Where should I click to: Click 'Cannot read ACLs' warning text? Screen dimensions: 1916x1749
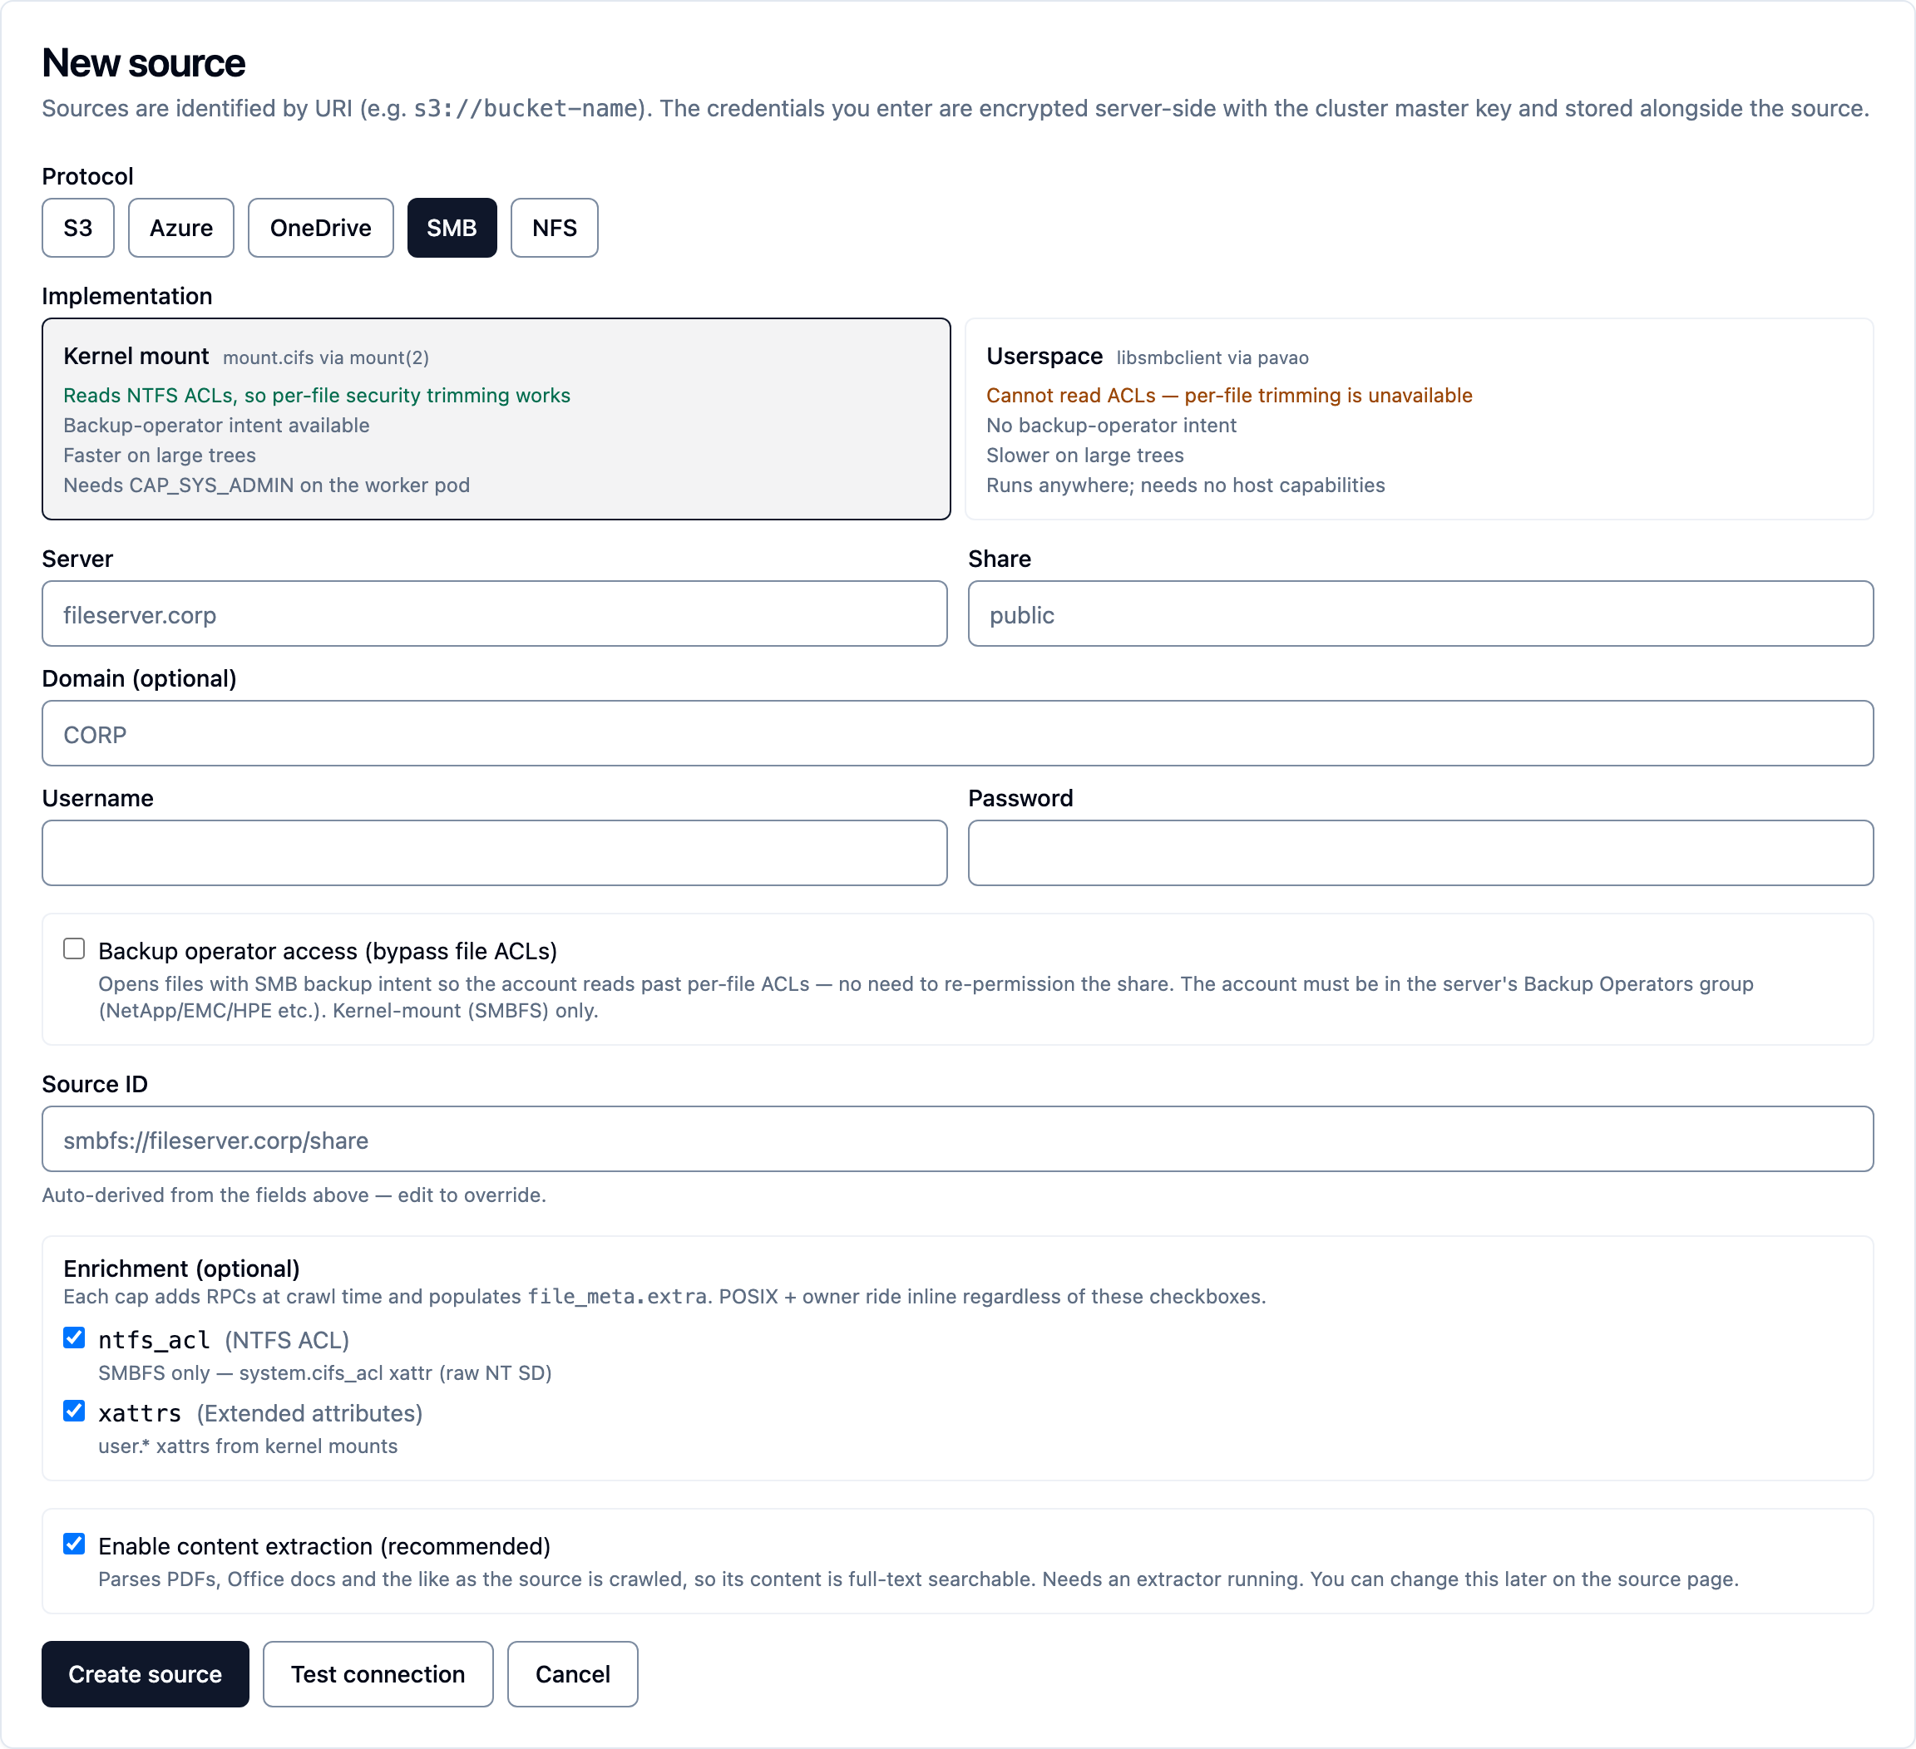coord(1229,395)
